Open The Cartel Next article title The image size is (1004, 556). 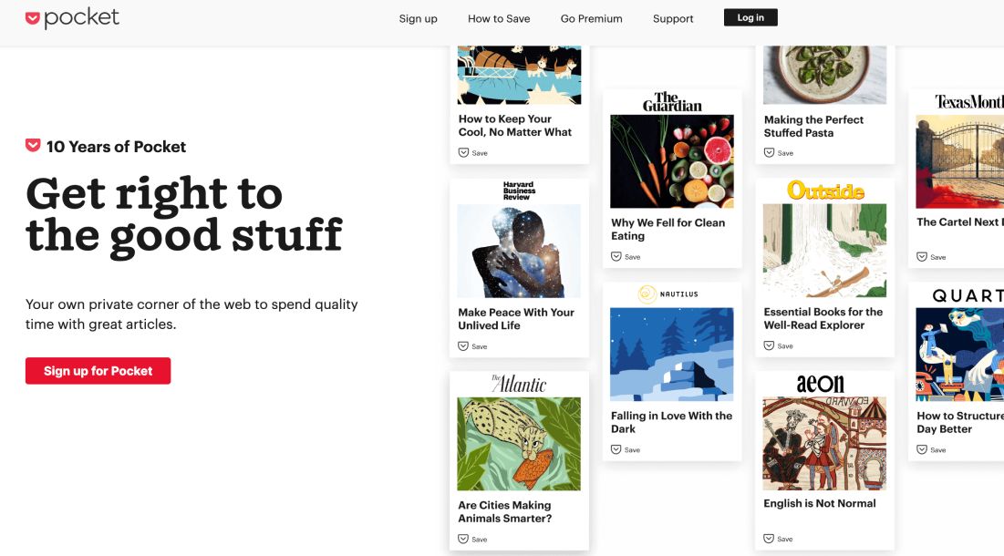point(960,222)
